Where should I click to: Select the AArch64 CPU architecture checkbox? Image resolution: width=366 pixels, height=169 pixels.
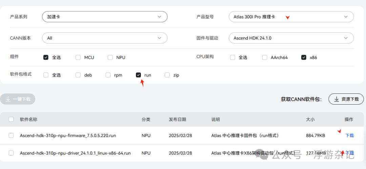(x=265, y=57)
